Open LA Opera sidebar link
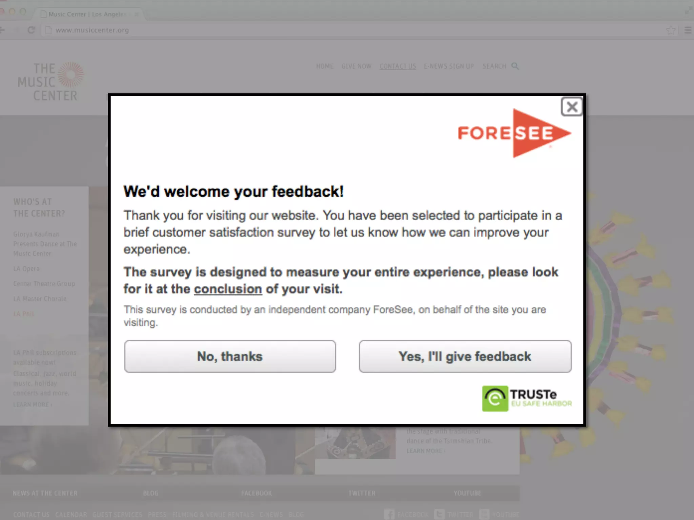The image size is (694, 520). pos(26,269)
